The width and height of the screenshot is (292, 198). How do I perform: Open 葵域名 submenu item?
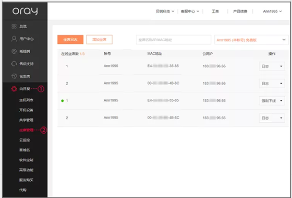[25, 150]
